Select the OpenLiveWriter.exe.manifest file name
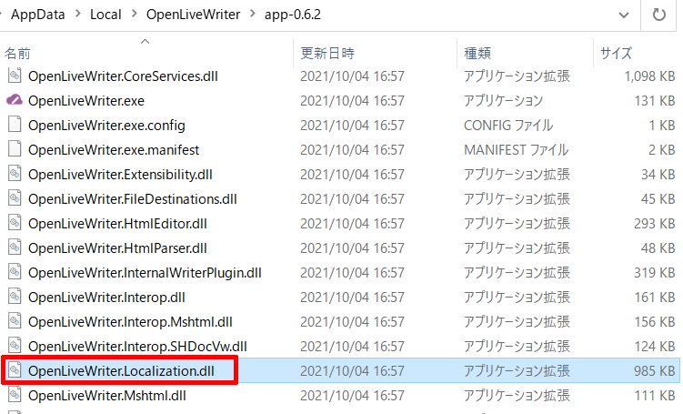The width and height of the screenshot is (683, 414). tap(114, 150)
